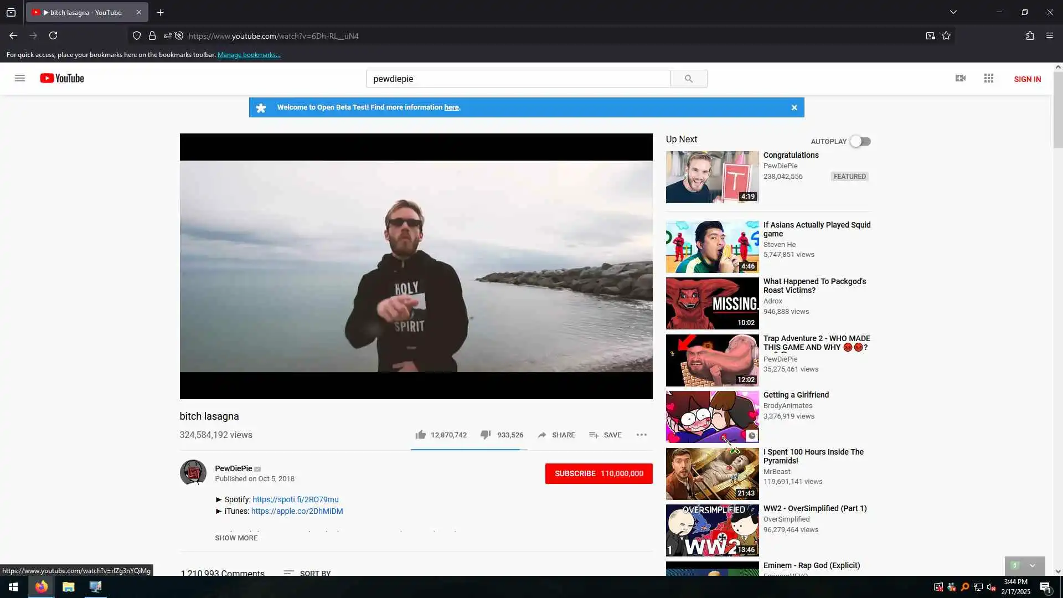
Task: Toggle the Autoplay switch
Action: [860, 142]
